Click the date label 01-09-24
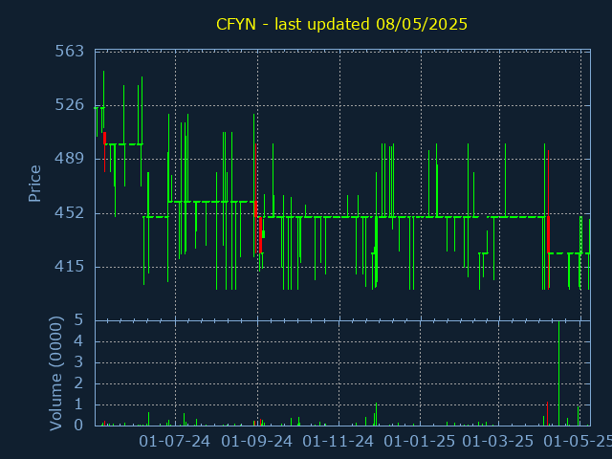Screen dimensions: 612x459 (256, 442)
